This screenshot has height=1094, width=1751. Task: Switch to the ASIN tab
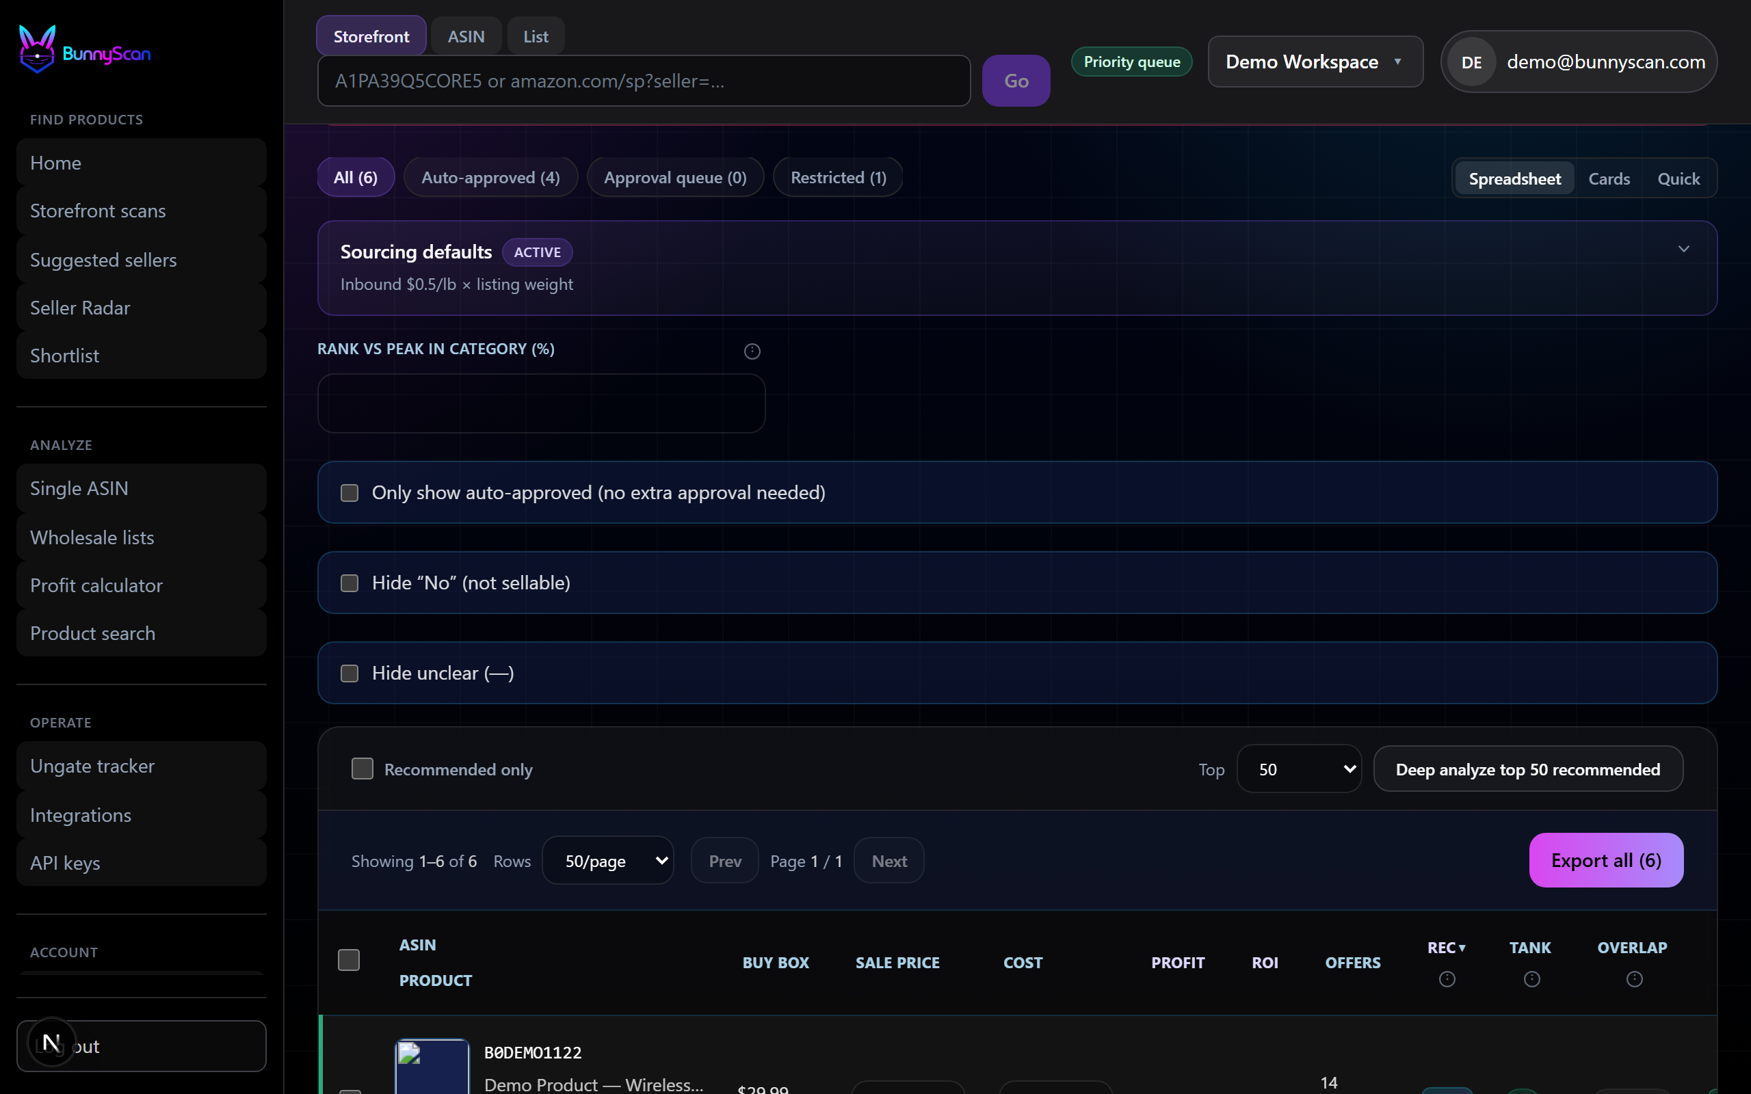466,36
